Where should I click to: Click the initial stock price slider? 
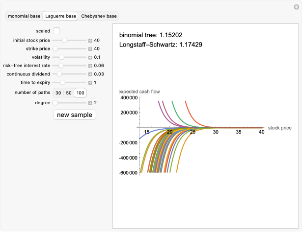point(69,41)
